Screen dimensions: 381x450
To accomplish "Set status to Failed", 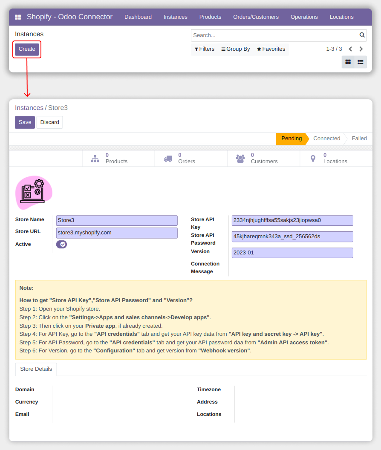I will [x=359, y=138].
